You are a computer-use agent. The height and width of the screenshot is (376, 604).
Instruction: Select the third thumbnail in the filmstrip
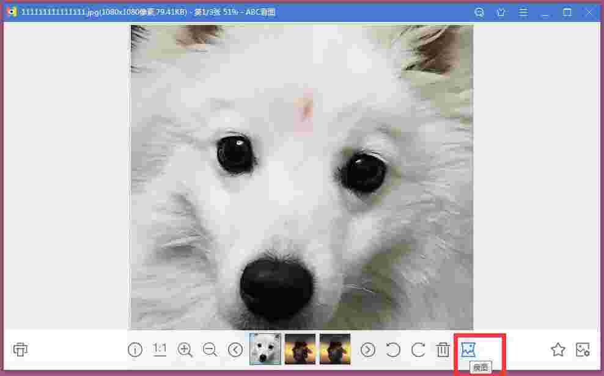335,349
